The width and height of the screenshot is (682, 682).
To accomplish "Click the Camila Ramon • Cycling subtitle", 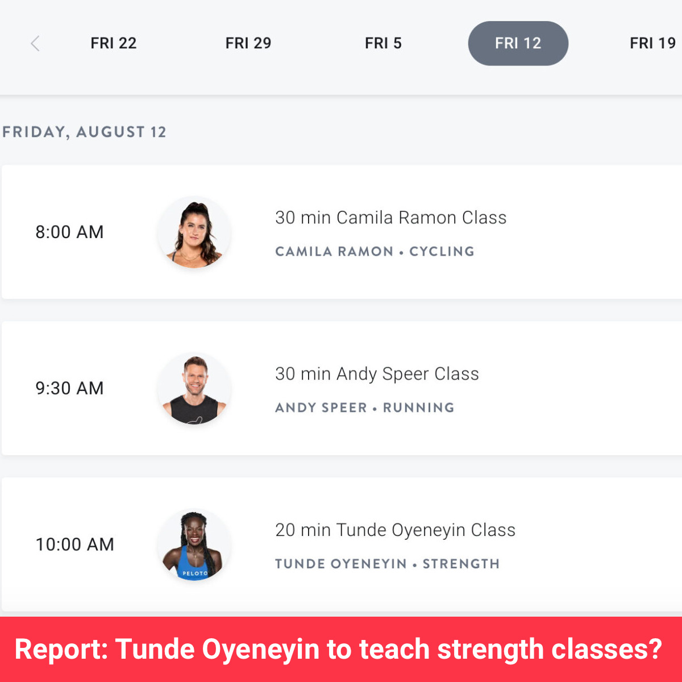I will tap(375, 251).
